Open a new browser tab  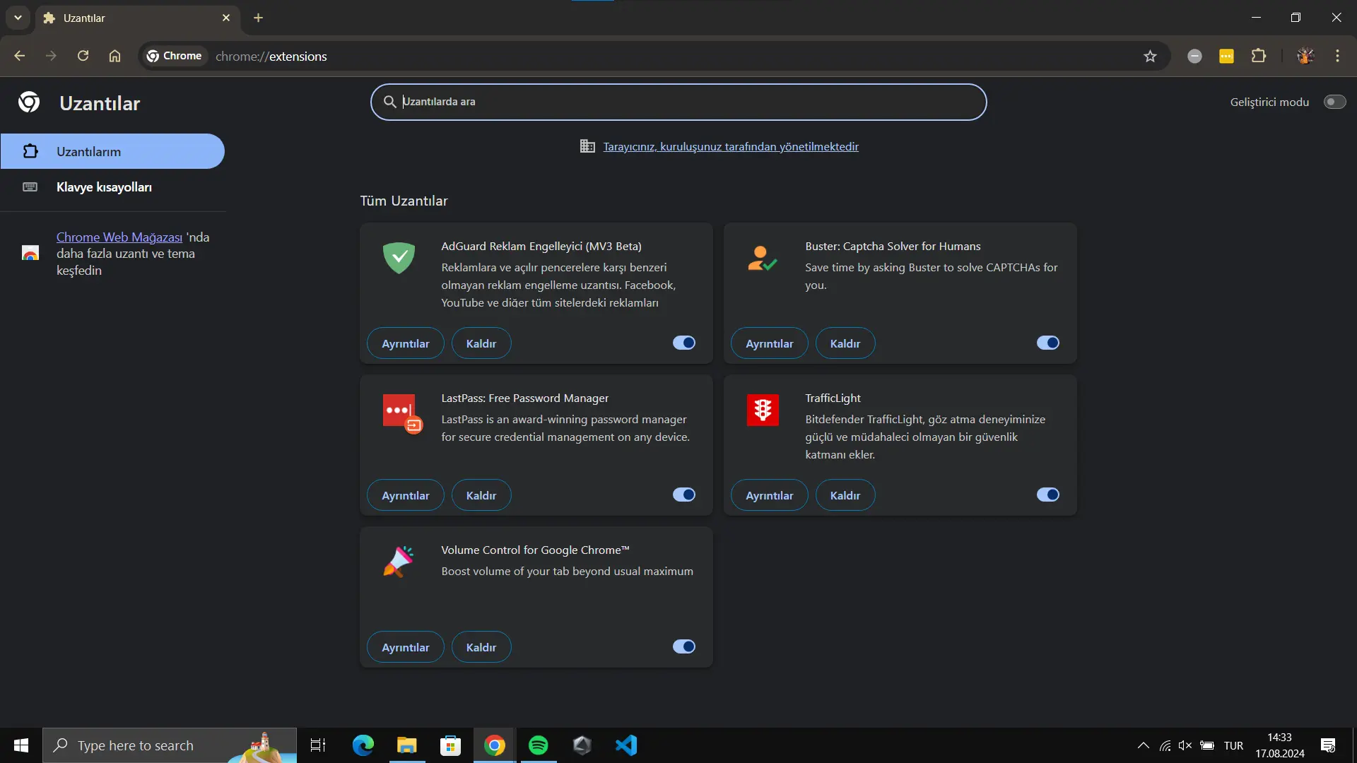258,18
